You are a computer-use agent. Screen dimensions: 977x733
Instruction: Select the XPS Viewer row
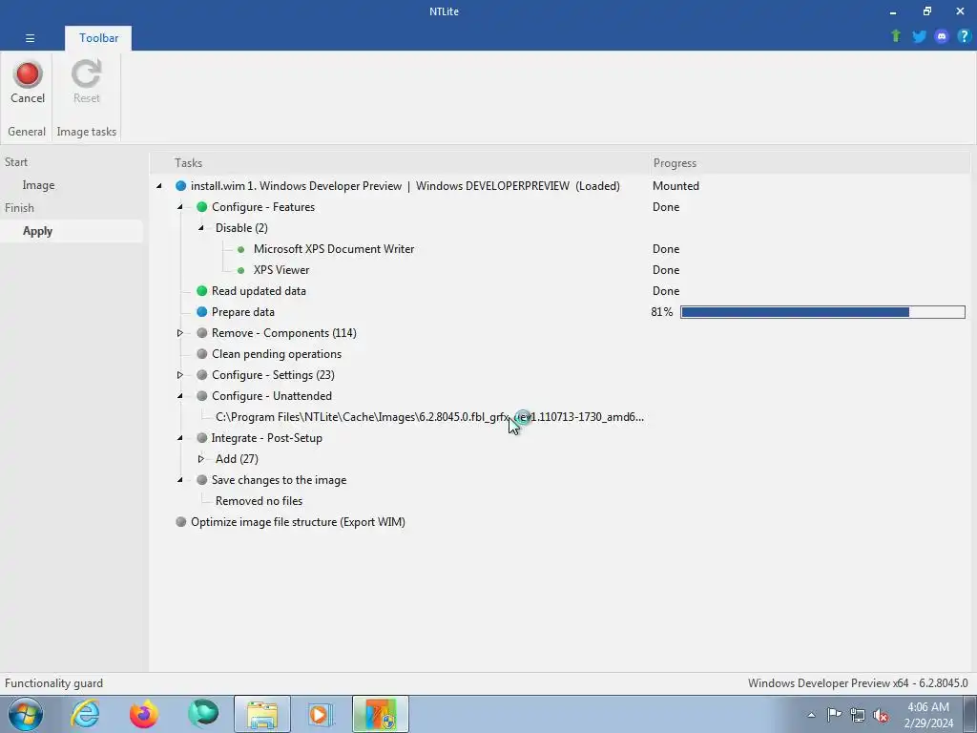coord(281,270)
